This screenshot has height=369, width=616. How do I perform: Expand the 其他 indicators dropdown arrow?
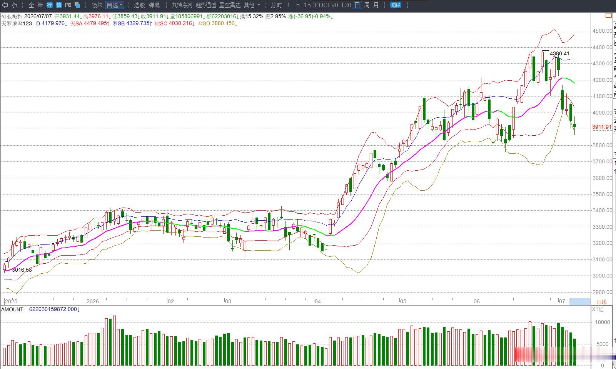pyautogui.click(x=259, y=5)
